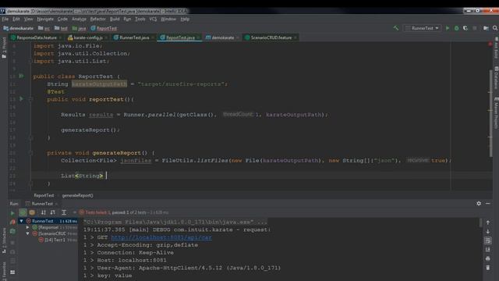Click Rerun Failed Tests icon in Run panel

[x=12, y=222]
